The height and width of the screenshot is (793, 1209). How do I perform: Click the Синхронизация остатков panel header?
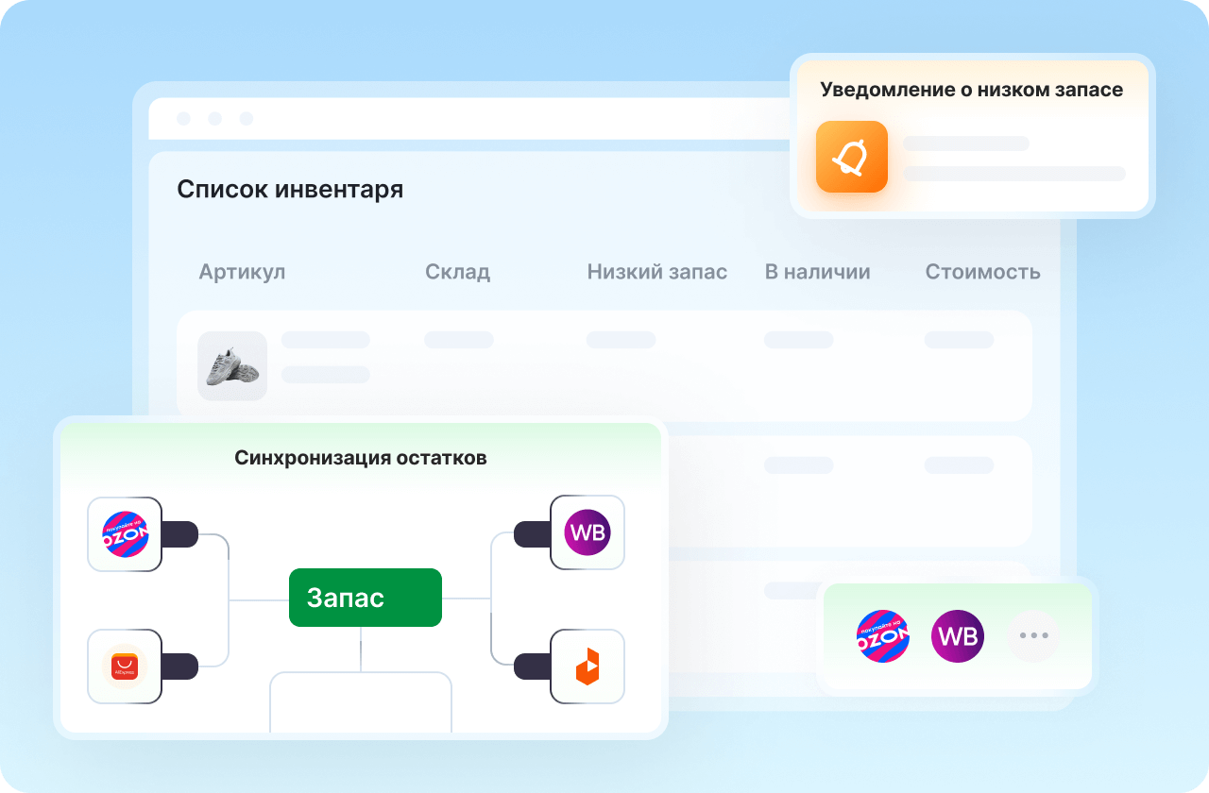tap(361, 458)
